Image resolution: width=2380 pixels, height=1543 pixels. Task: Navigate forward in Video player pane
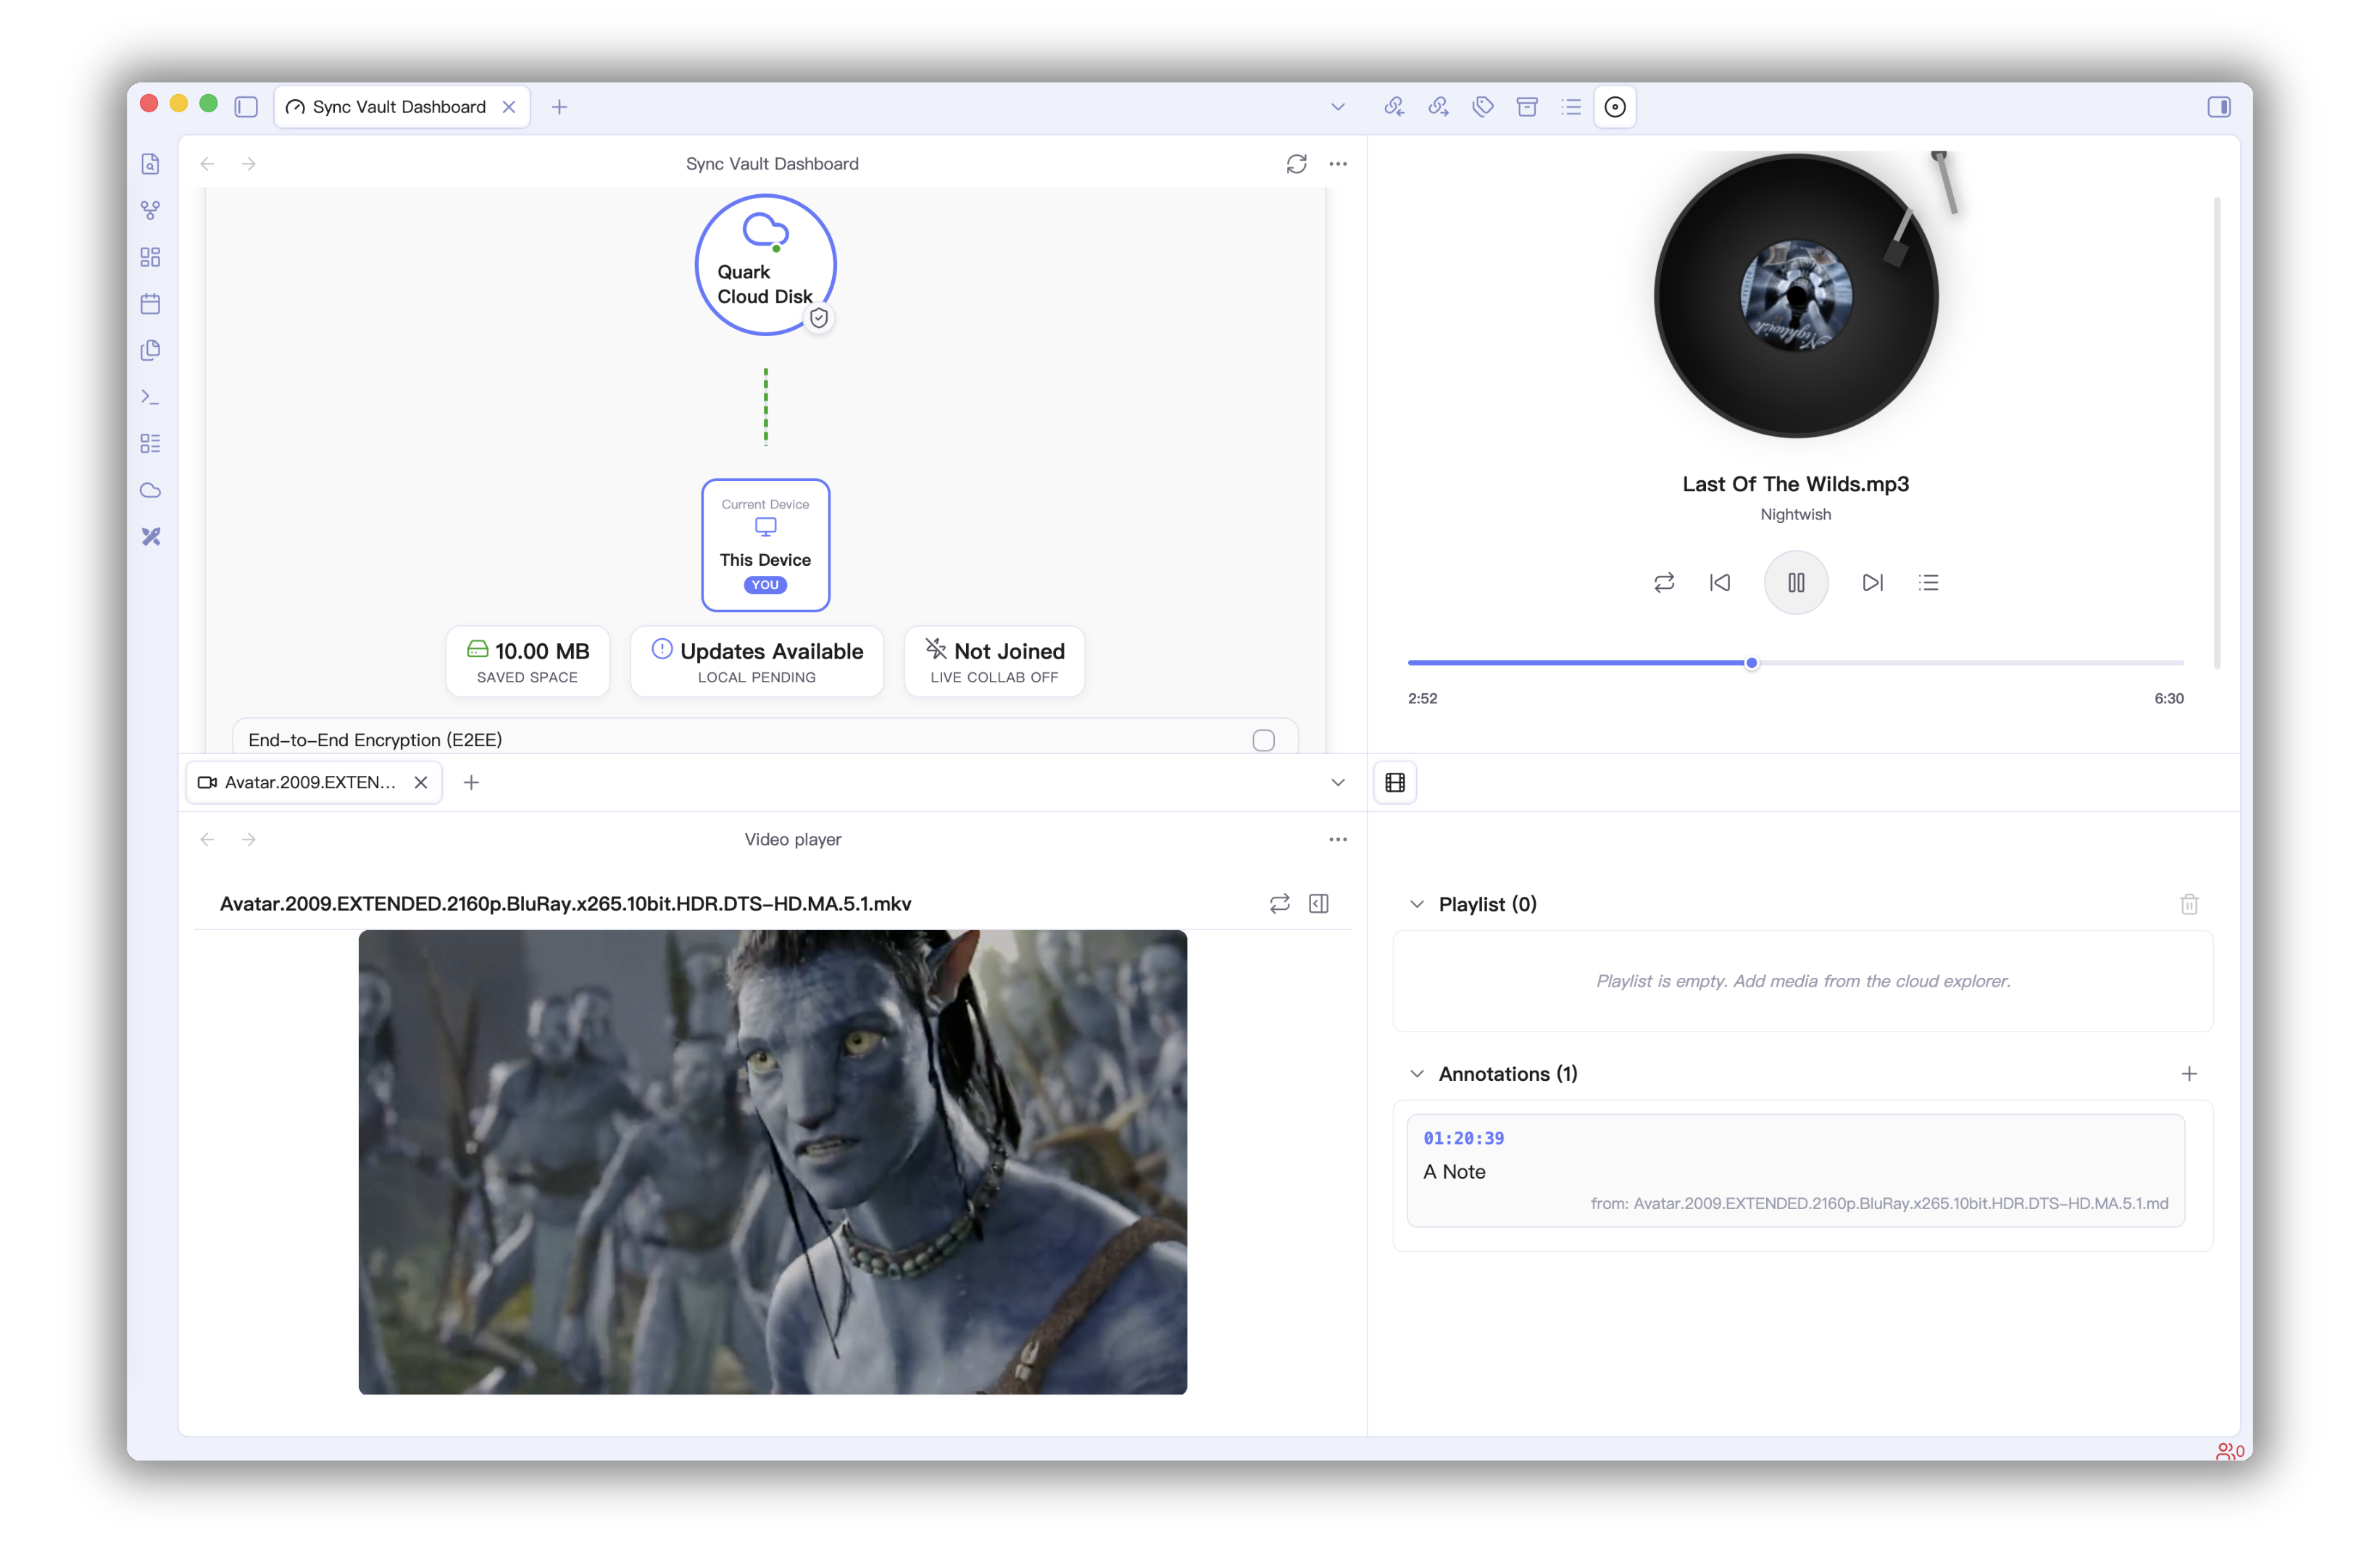click(249, 840)
